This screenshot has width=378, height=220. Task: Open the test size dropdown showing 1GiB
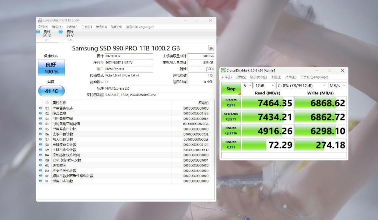264,86
